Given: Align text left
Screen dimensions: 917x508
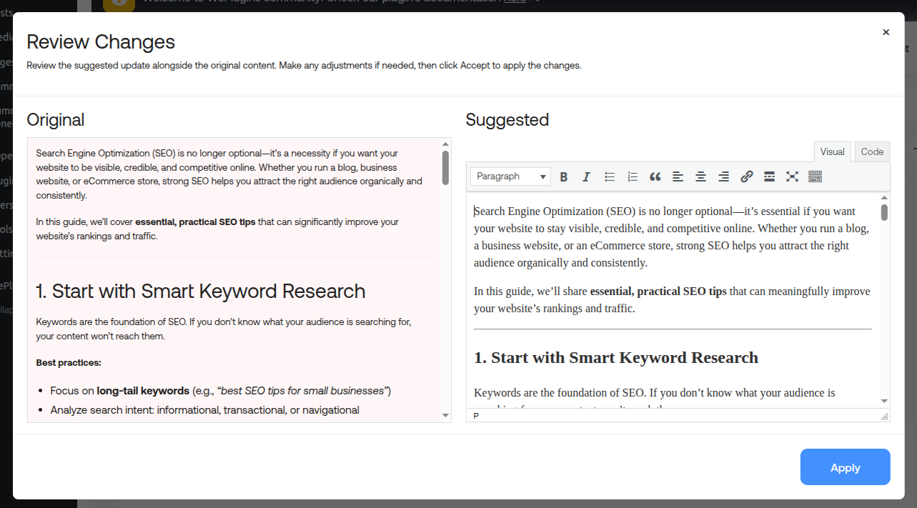Looking at the screenshot, I should [678, 176].
